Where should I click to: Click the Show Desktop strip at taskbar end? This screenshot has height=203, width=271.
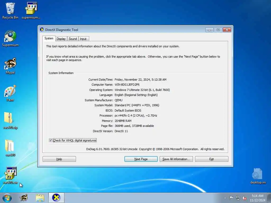pyautogui.click(x=270, y=198)
